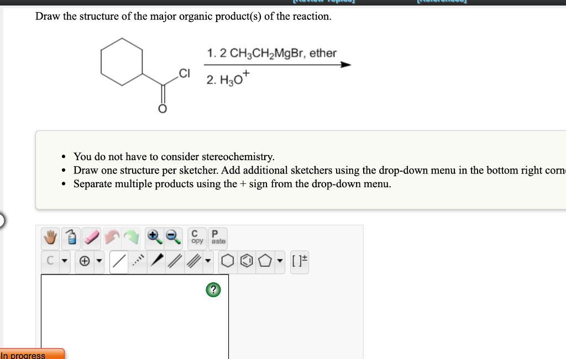Open the ring template dropdown arrow
Image resolution: width=566 pixels, height=359 pixels.
[280, 261]
